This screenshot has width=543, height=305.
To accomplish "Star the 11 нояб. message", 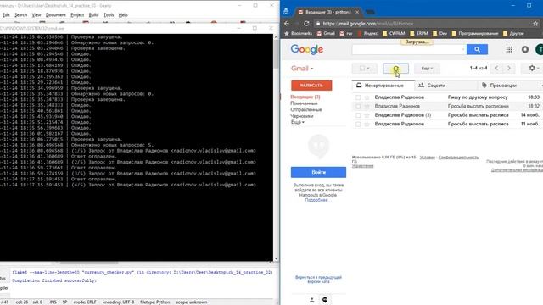I will (x=367, y=125).
